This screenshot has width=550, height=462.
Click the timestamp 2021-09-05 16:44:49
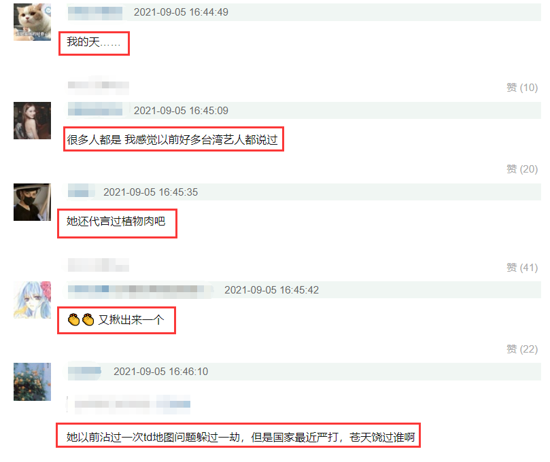coord(181,12)
